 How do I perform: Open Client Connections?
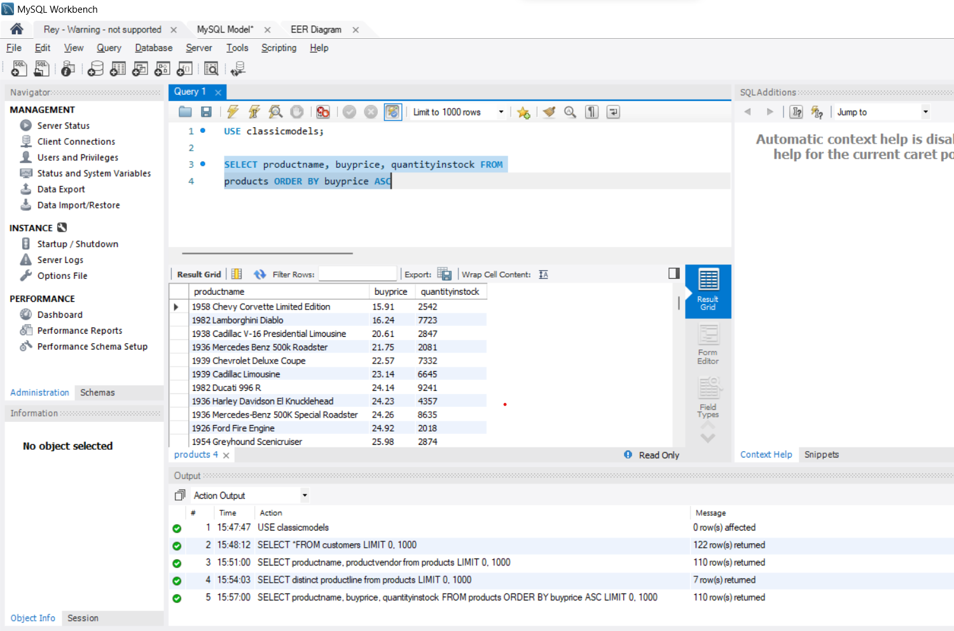(76, 142)
